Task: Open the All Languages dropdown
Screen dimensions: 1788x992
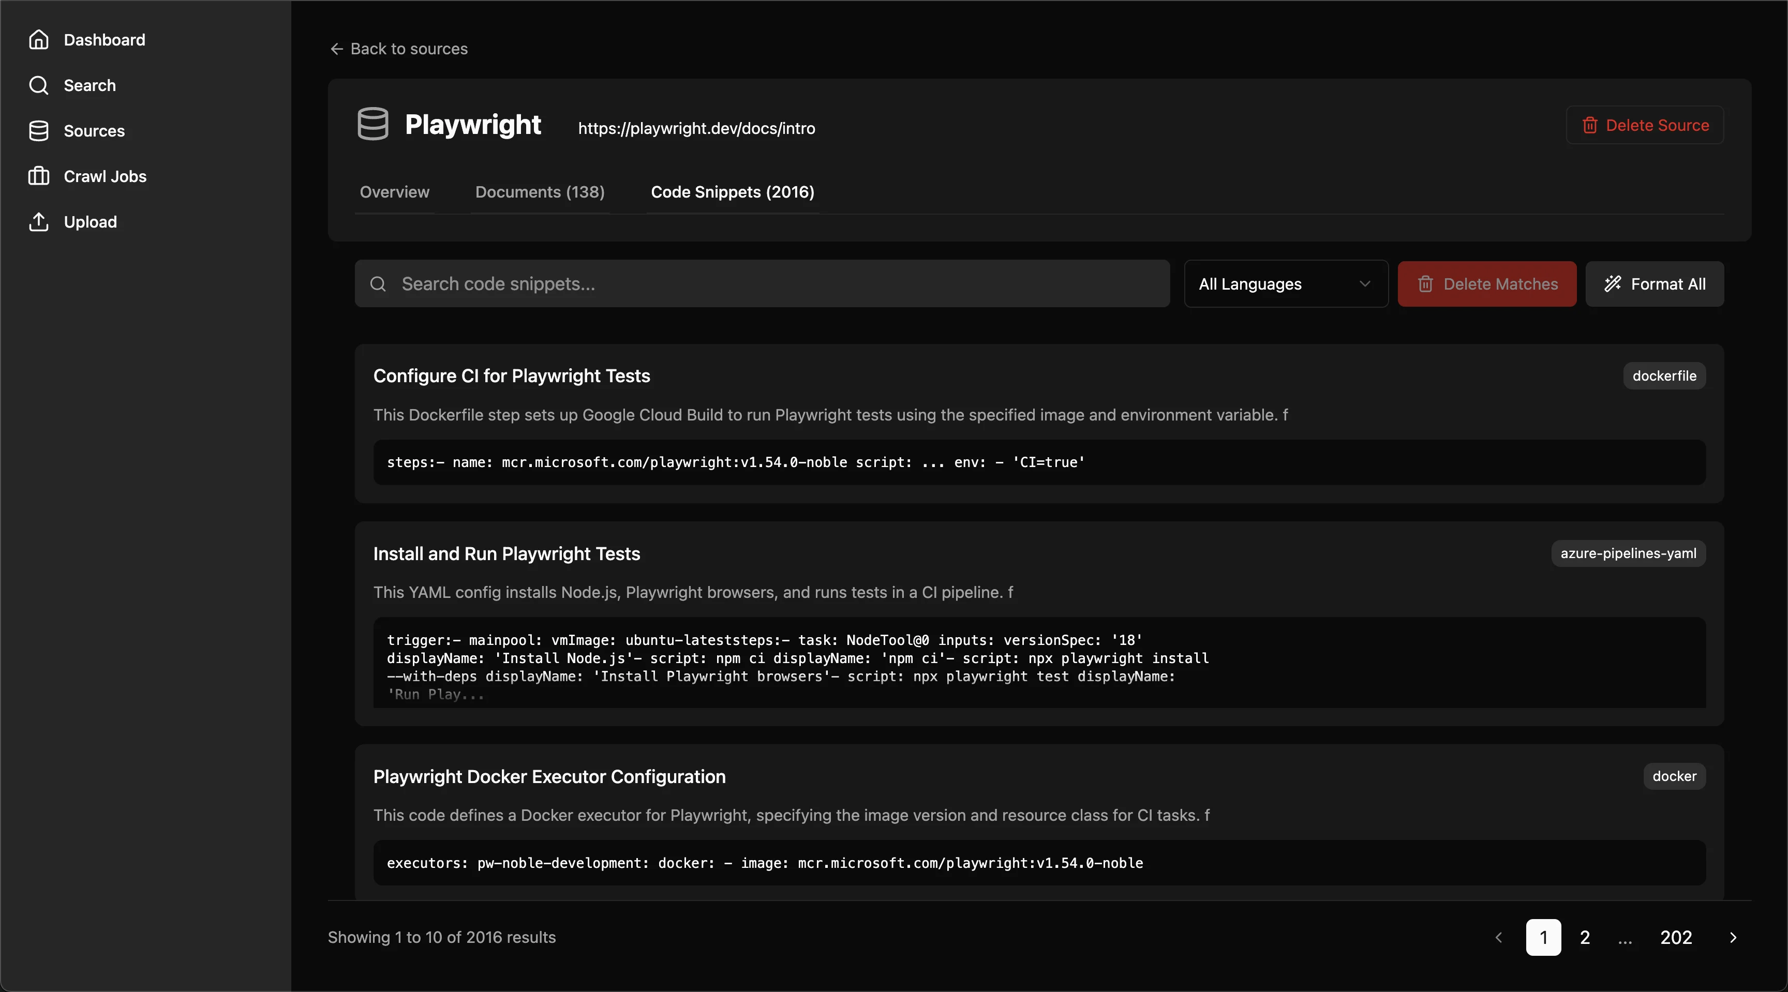Action: tap(1285, 284)
